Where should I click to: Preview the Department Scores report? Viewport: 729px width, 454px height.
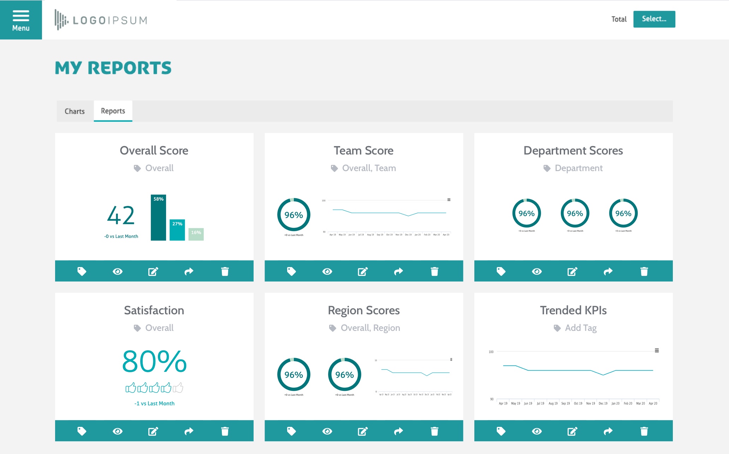[537, 271]
